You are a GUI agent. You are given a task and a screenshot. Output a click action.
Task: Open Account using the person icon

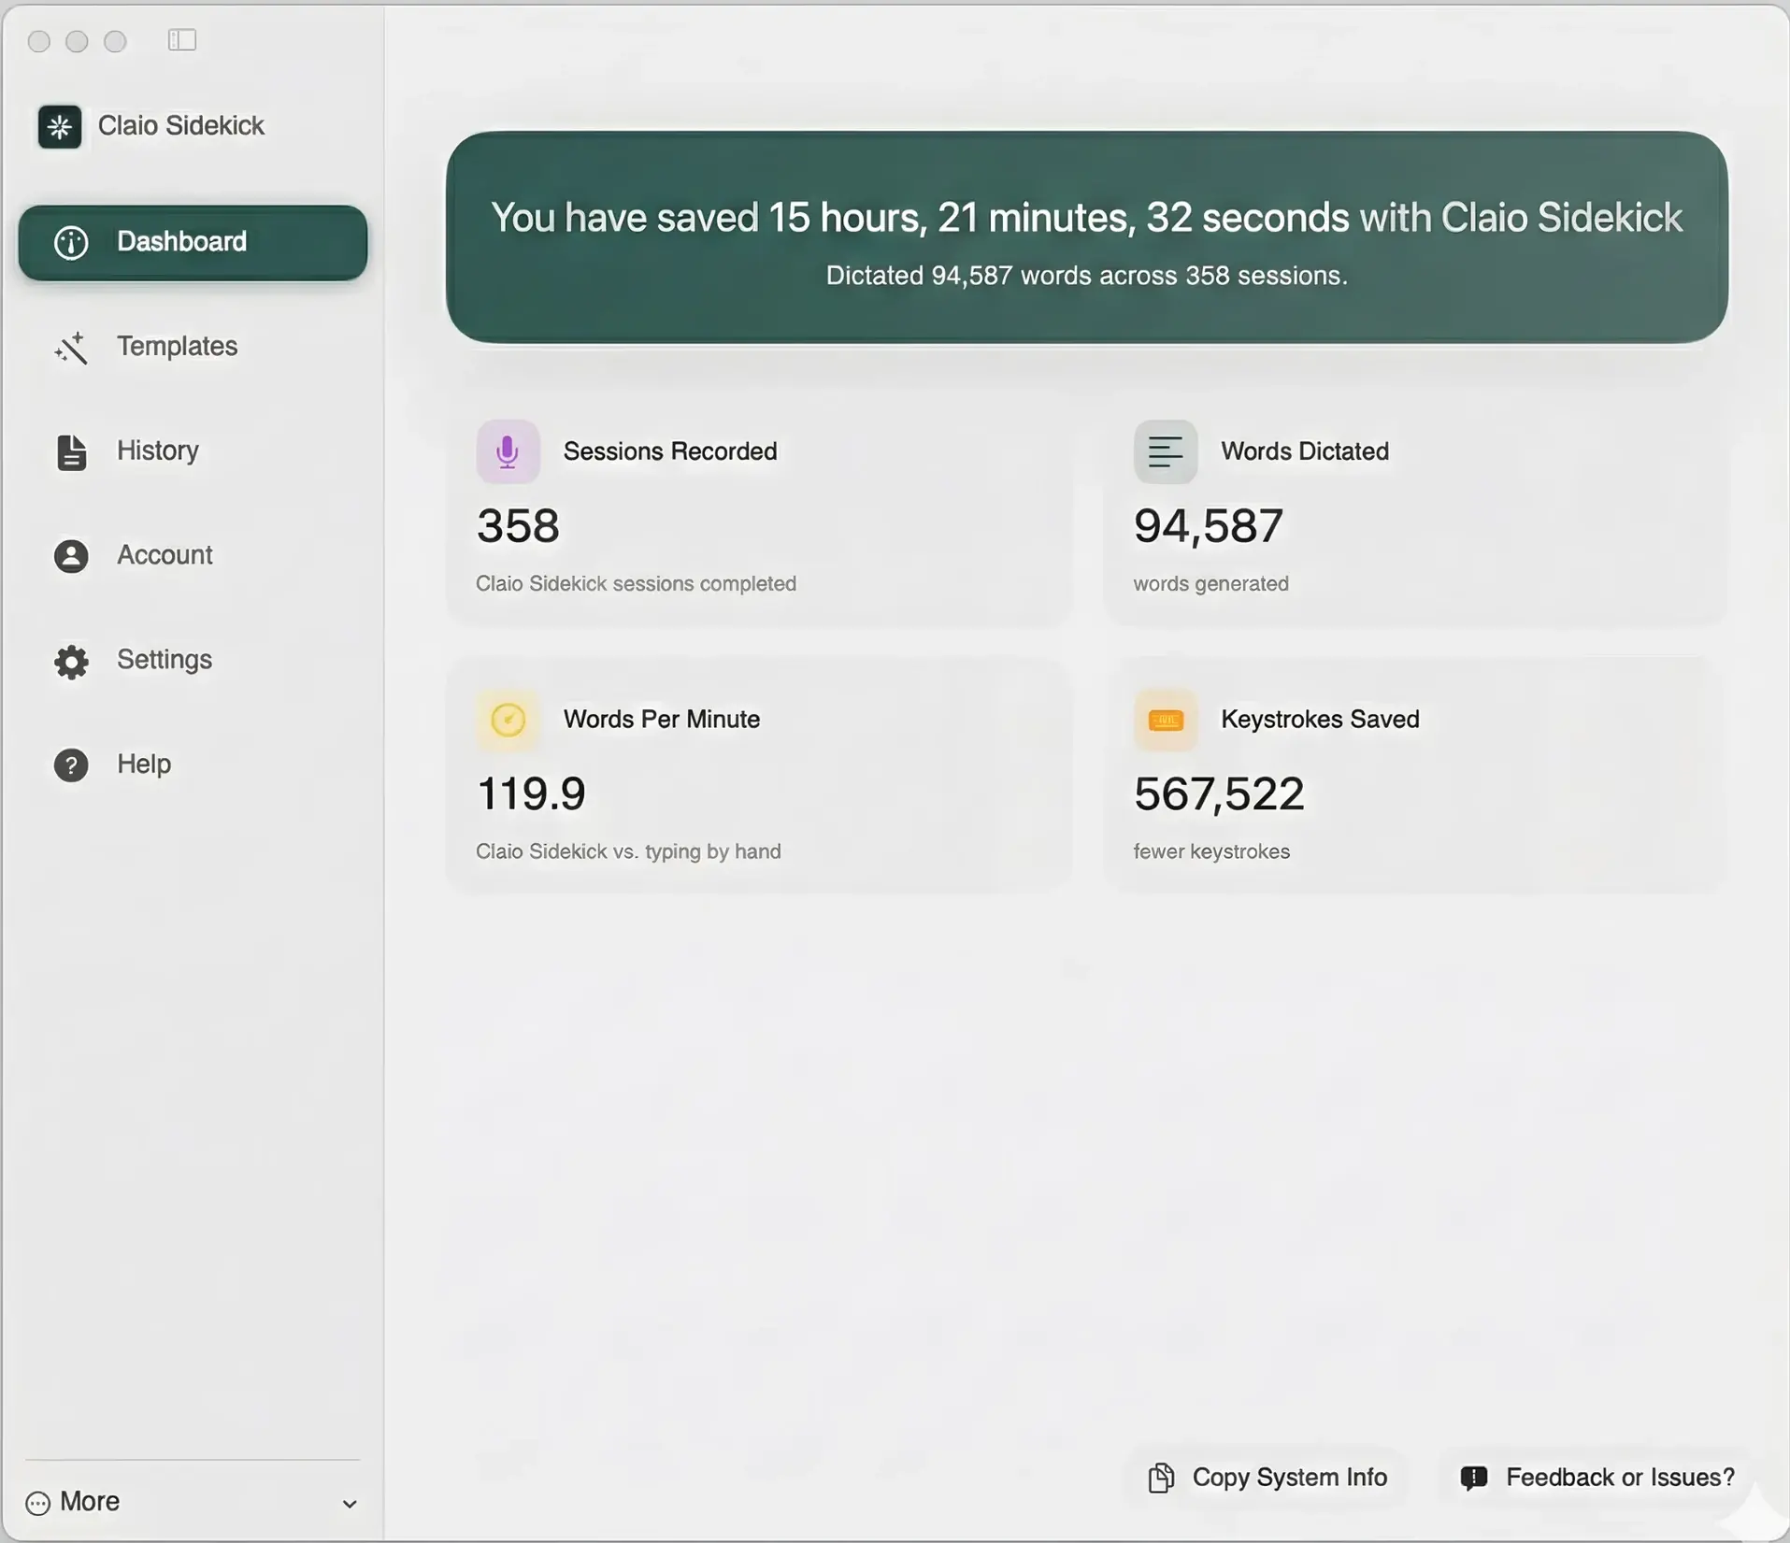(x=71, y=556)
